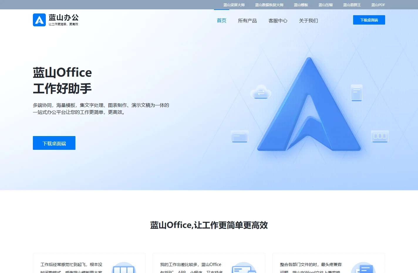Click the 多端协同, 海量模板 description text

point(101,109)
